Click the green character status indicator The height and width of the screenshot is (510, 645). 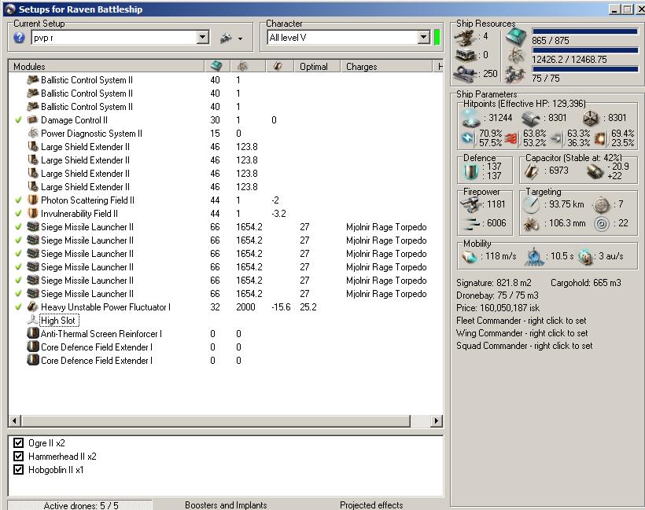(437, 38)
